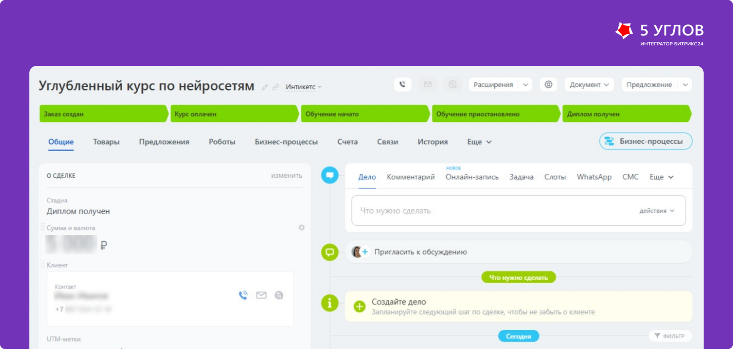The height and width of the screenshot is (349, 733).
Task: Click the Диплом получен stage value
Action: pyautogui.click(x=78, y=211)
